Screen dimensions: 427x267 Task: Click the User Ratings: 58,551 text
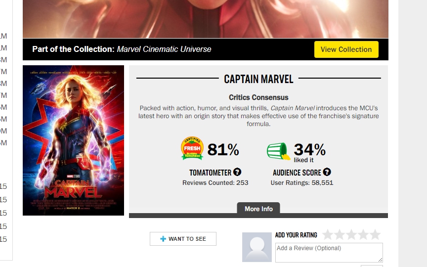(x=302, y=183)
